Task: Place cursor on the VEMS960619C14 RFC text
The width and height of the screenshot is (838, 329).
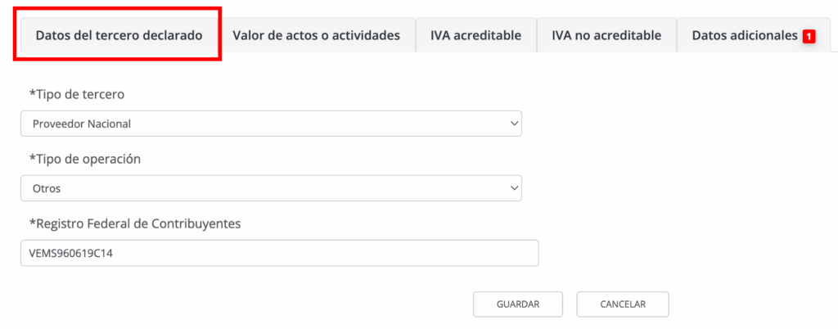Action: click(x=71, y=254)
